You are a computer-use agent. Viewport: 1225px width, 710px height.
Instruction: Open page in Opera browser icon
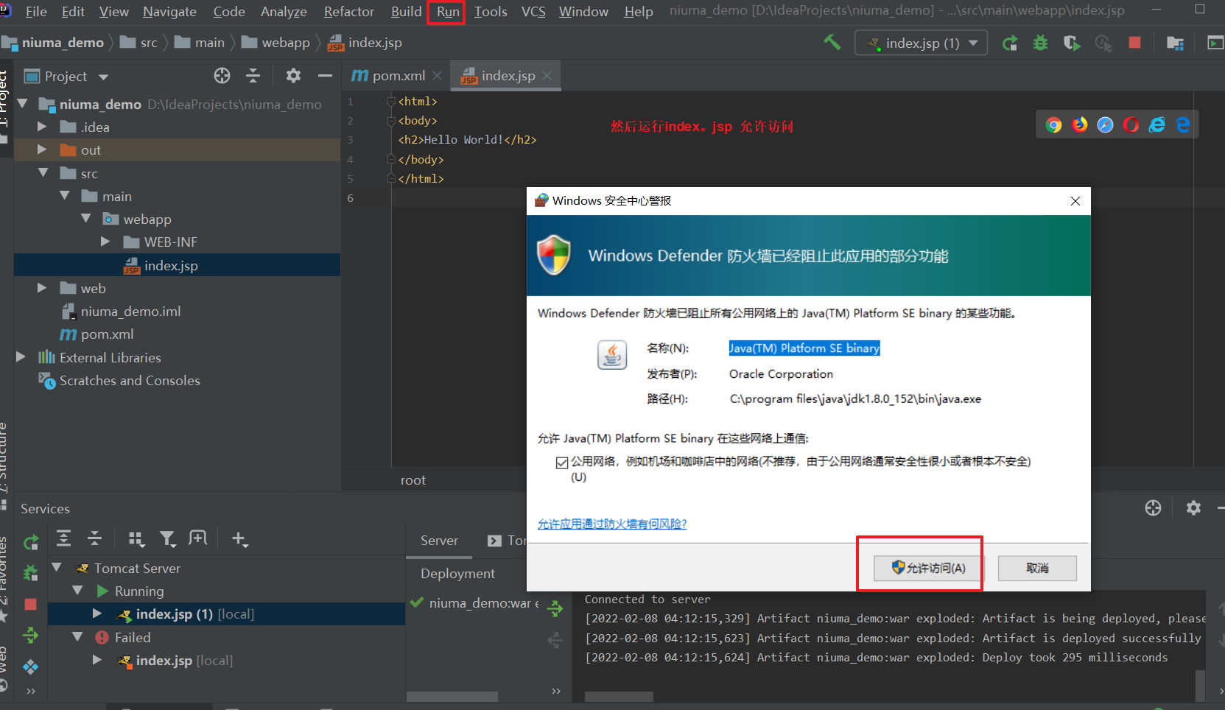(1131, 124)
